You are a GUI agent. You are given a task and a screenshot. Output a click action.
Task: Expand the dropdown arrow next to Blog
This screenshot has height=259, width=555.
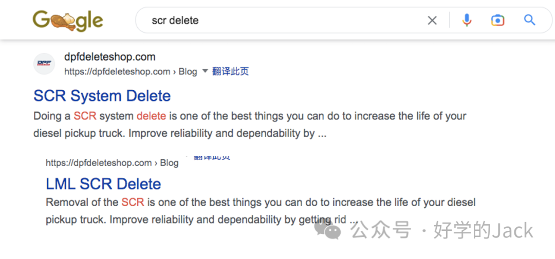[205, 71]
